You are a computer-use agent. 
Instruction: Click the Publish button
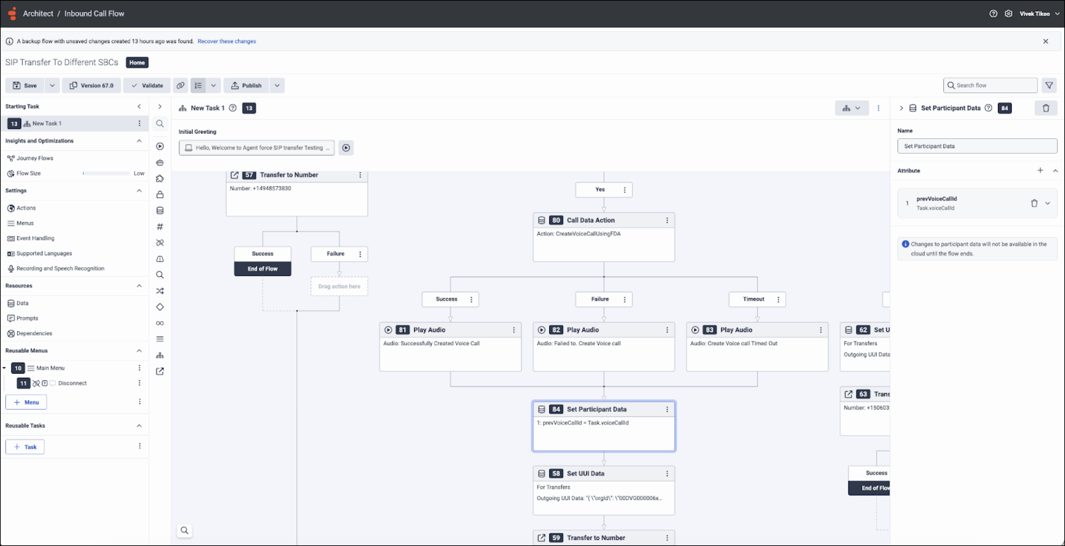click(246, 85)
